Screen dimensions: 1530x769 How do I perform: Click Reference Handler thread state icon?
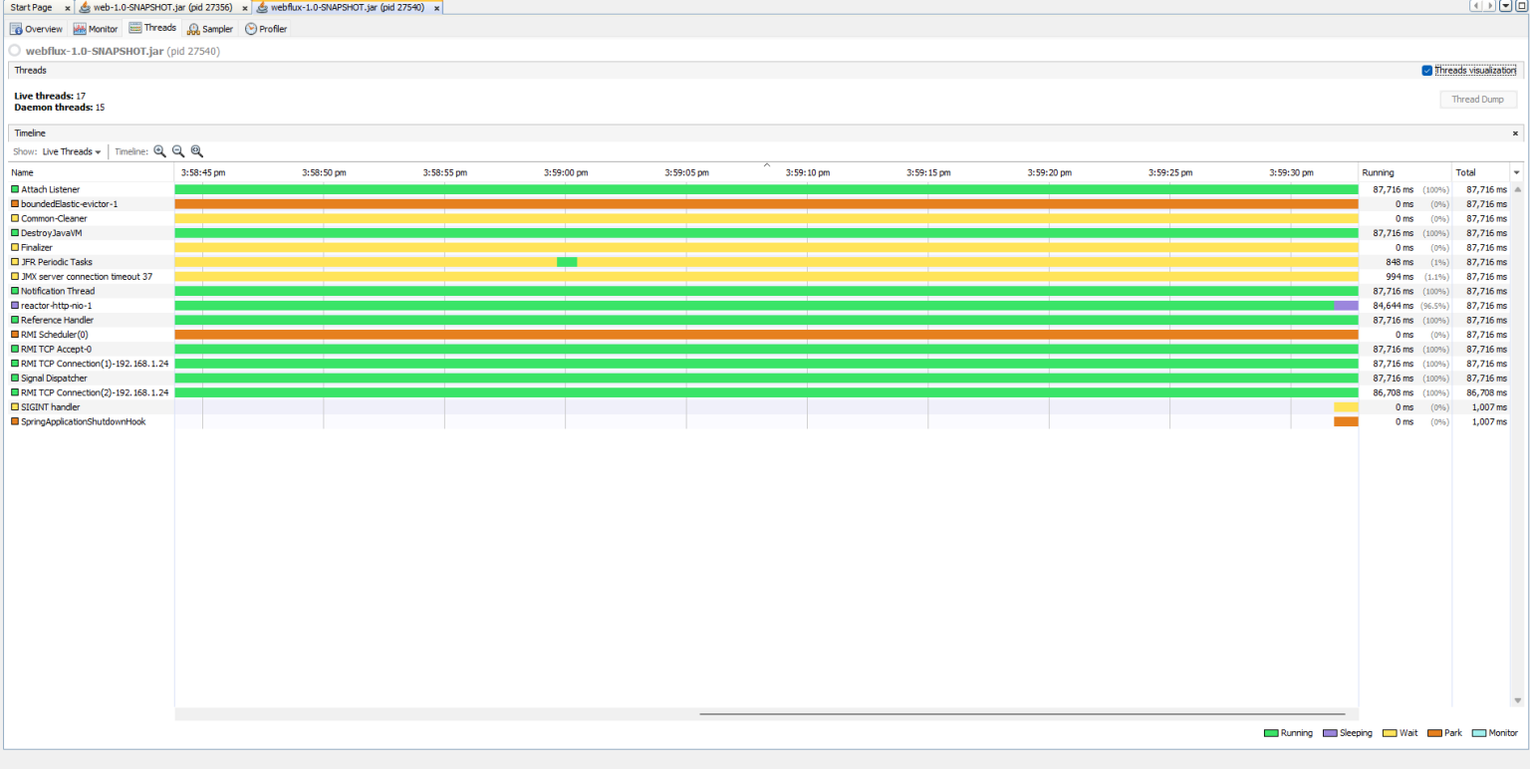tap(15, 320)
